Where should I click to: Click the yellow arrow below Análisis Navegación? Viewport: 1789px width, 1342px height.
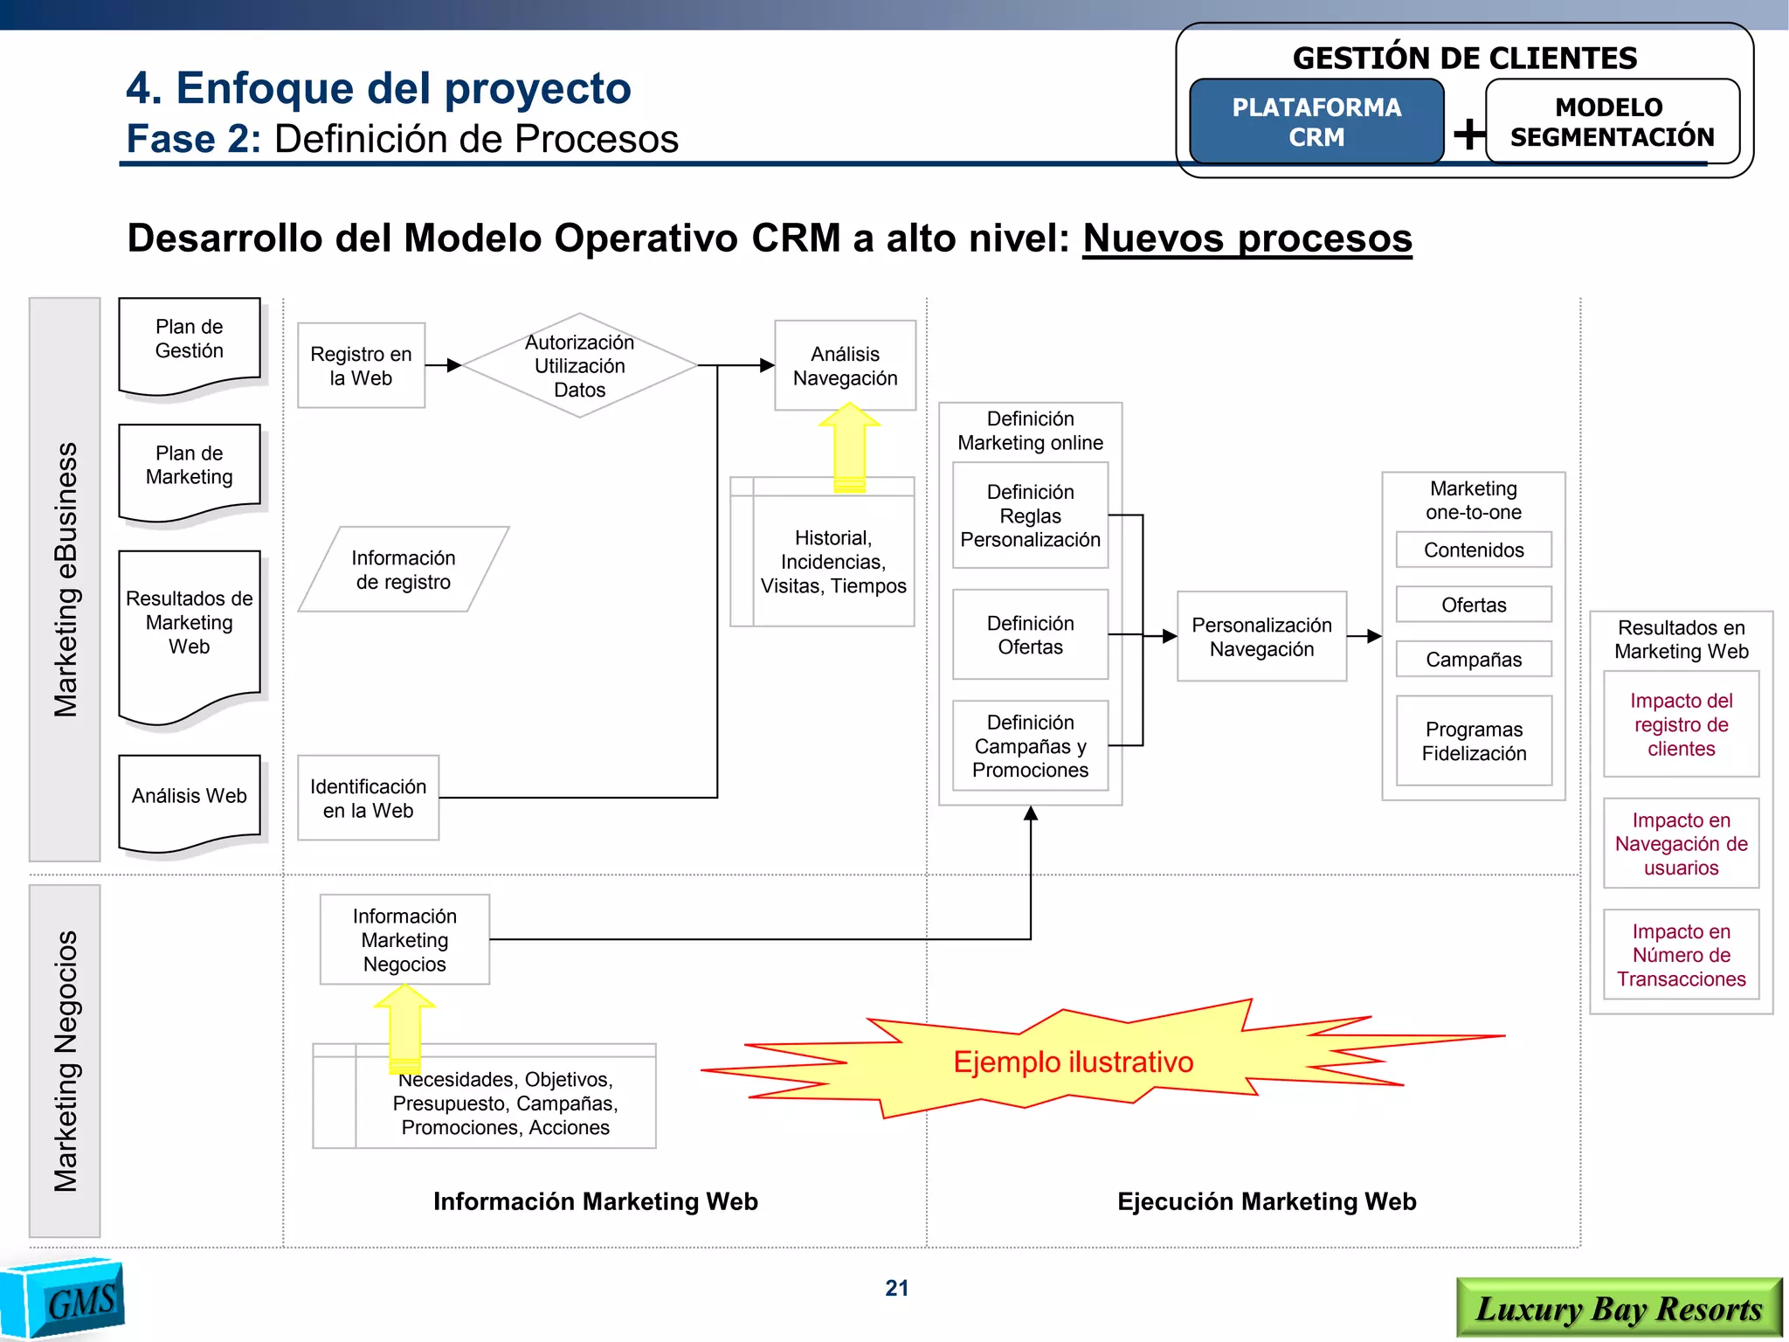click(849, 447)
